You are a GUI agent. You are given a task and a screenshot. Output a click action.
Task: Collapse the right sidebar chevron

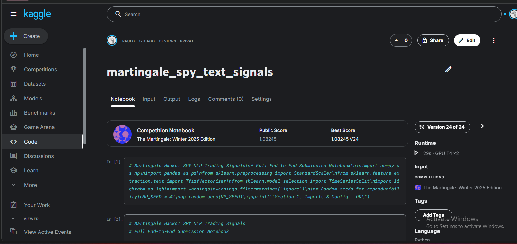[x=482, y=126]
